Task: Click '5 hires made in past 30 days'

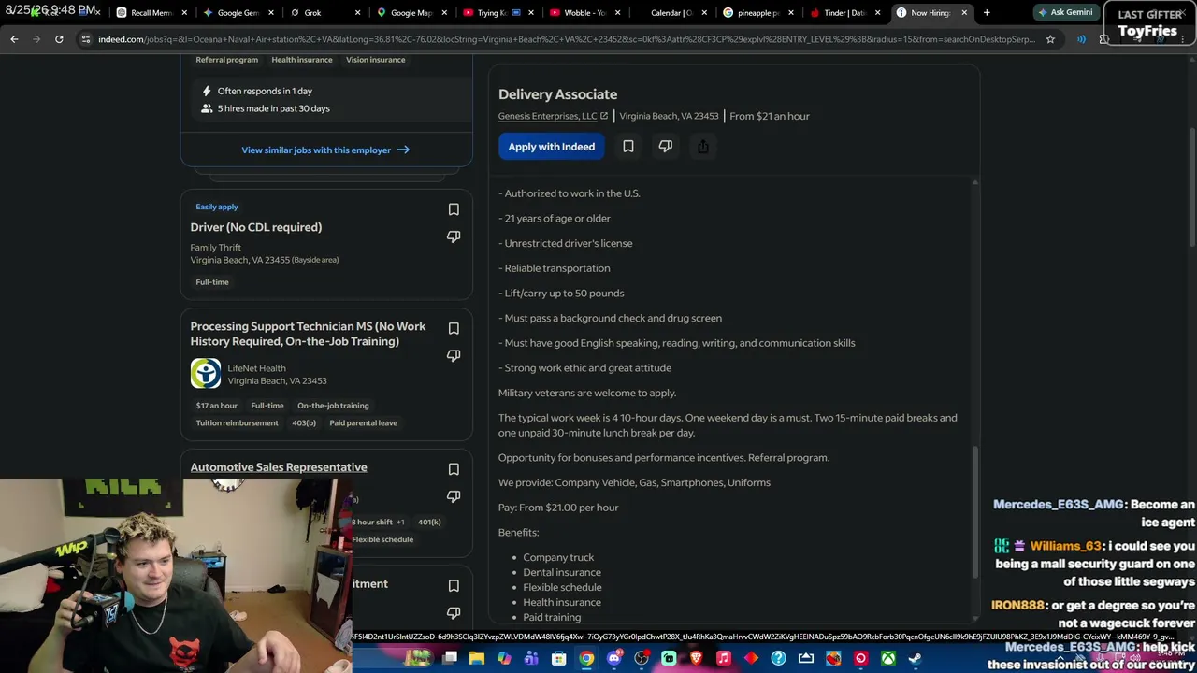Action: point(274,108)
